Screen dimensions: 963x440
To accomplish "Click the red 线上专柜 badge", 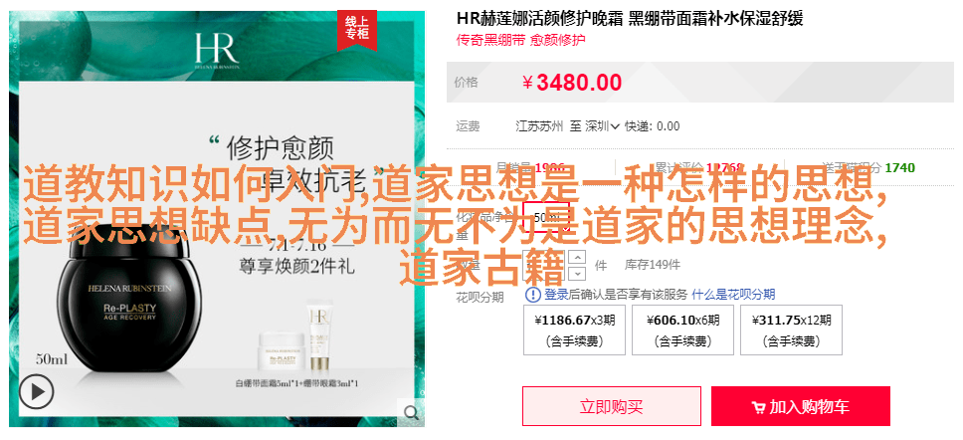I will (x=357, y=30).
